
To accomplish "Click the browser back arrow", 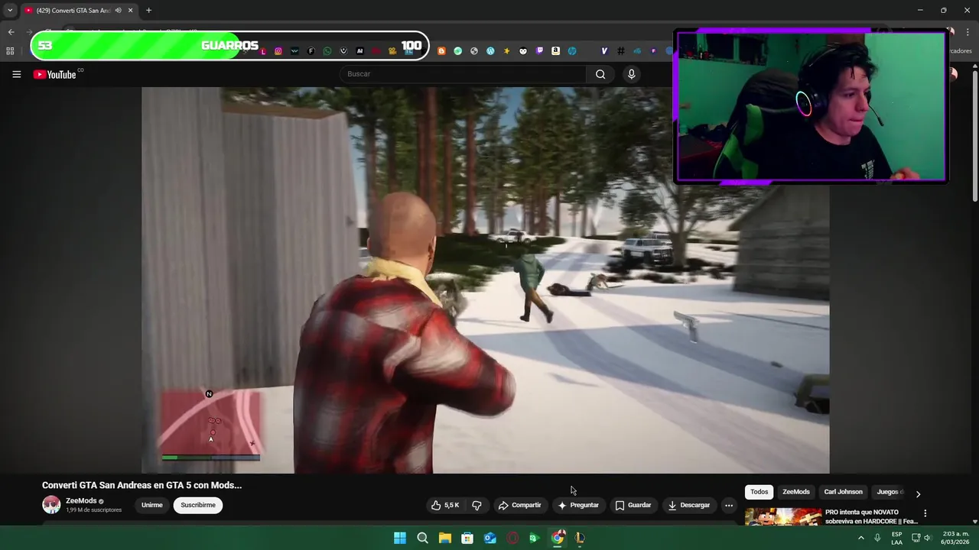I will click(11, 32).
